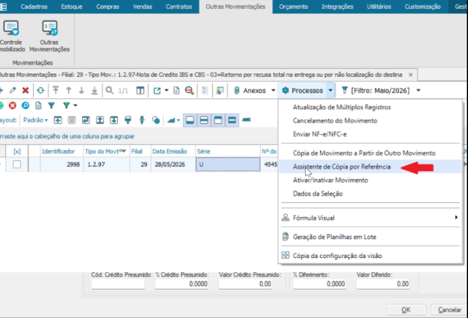This screenshot has height=318, width=468.
Task: Click the [Filtro: Maio/2026] button
Action: pos(376,91)
